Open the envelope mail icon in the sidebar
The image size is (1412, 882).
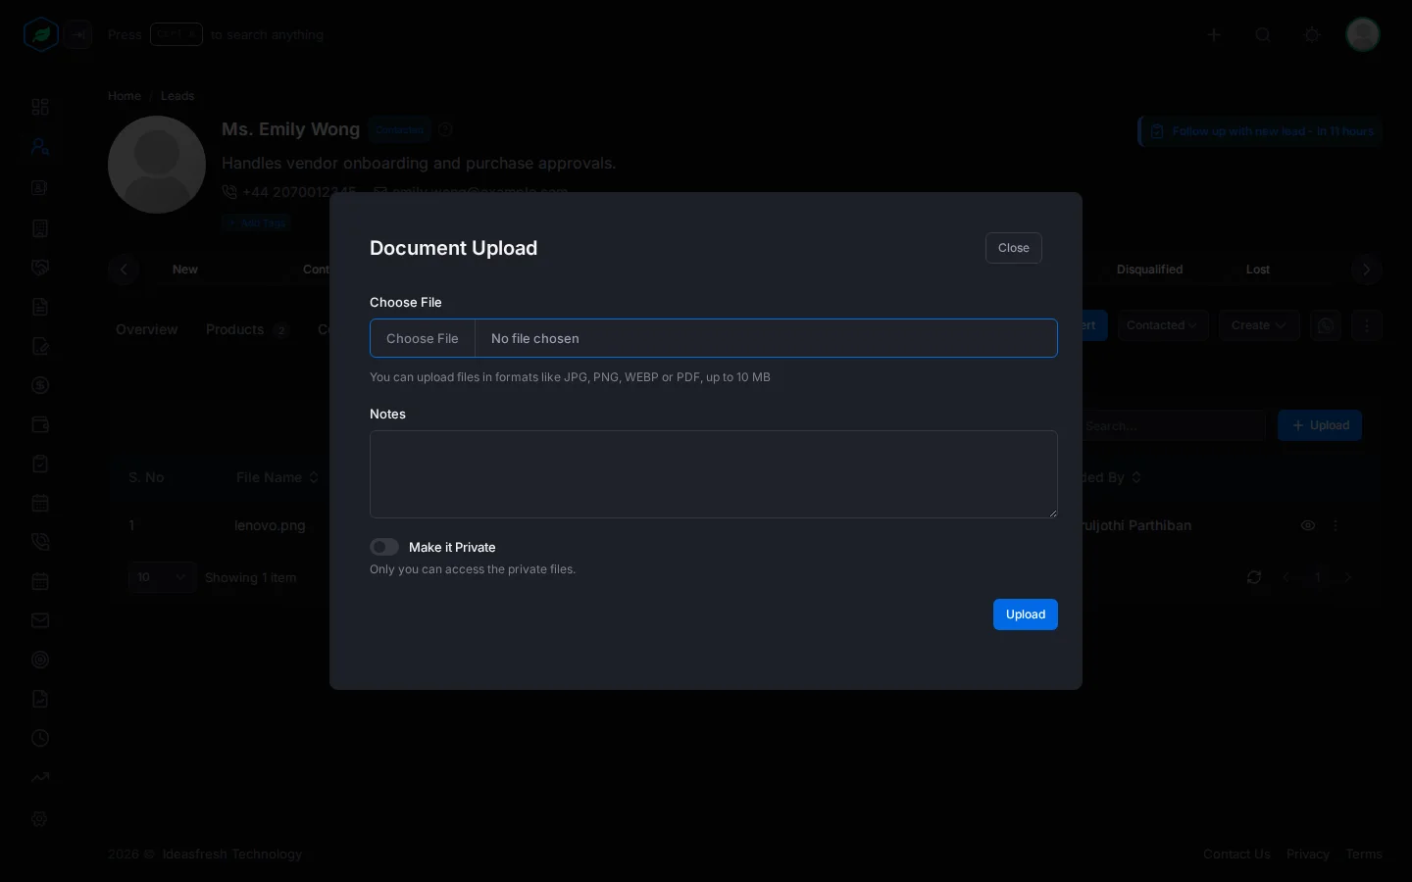(40, 620)
